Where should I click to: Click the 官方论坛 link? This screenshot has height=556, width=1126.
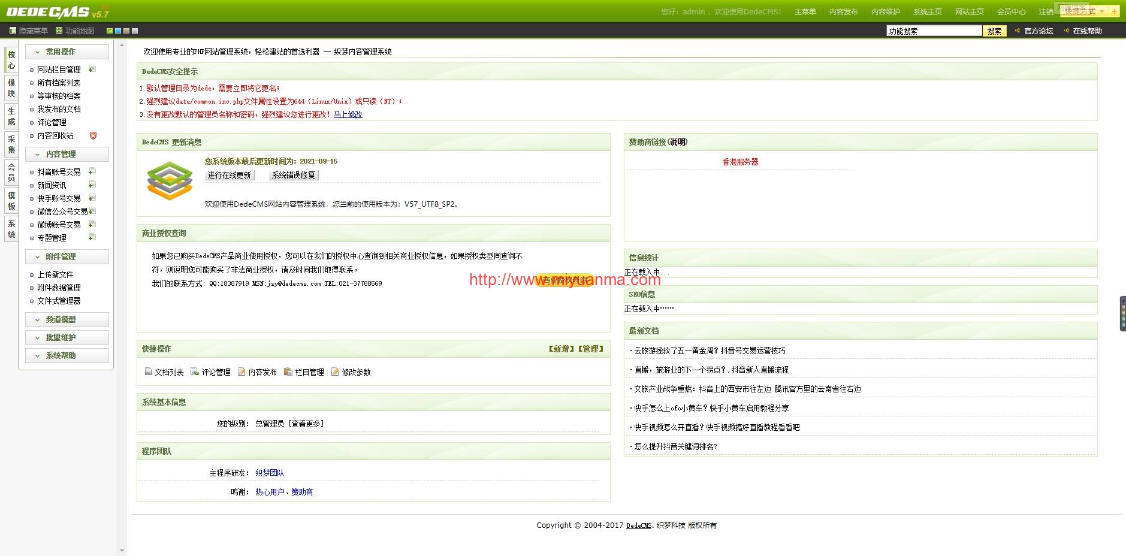pyautogui.click(x=1039, y=31)
